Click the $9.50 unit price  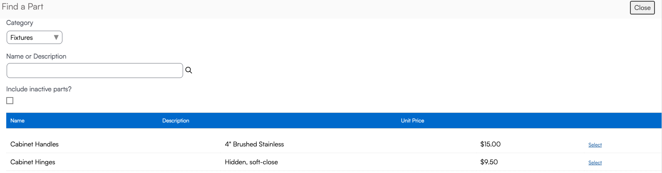click(x=489, y=162)
